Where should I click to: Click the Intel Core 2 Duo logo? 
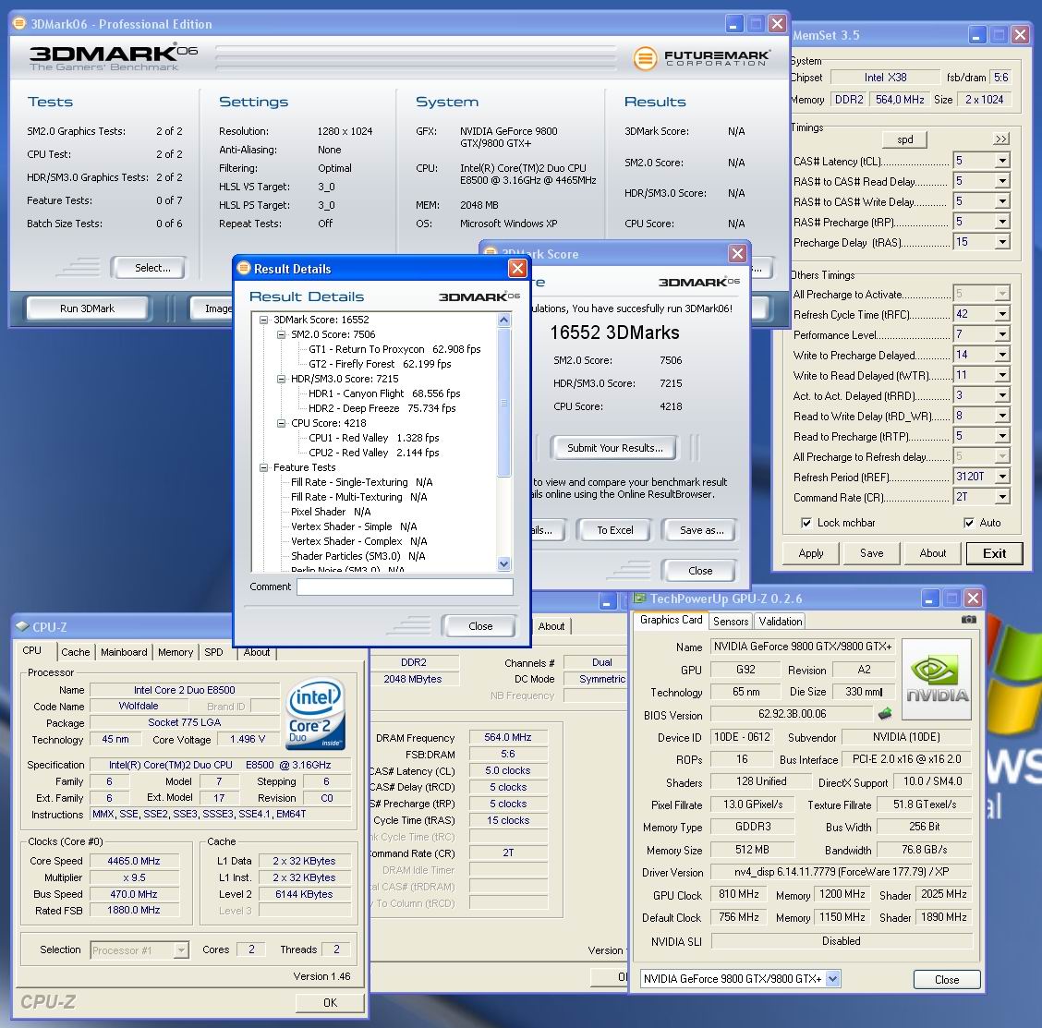[x=315, y=712]
